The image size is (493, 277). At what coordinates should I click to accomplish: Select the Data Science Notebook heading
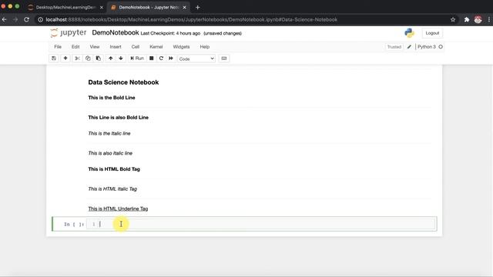(x=123, y=82)
